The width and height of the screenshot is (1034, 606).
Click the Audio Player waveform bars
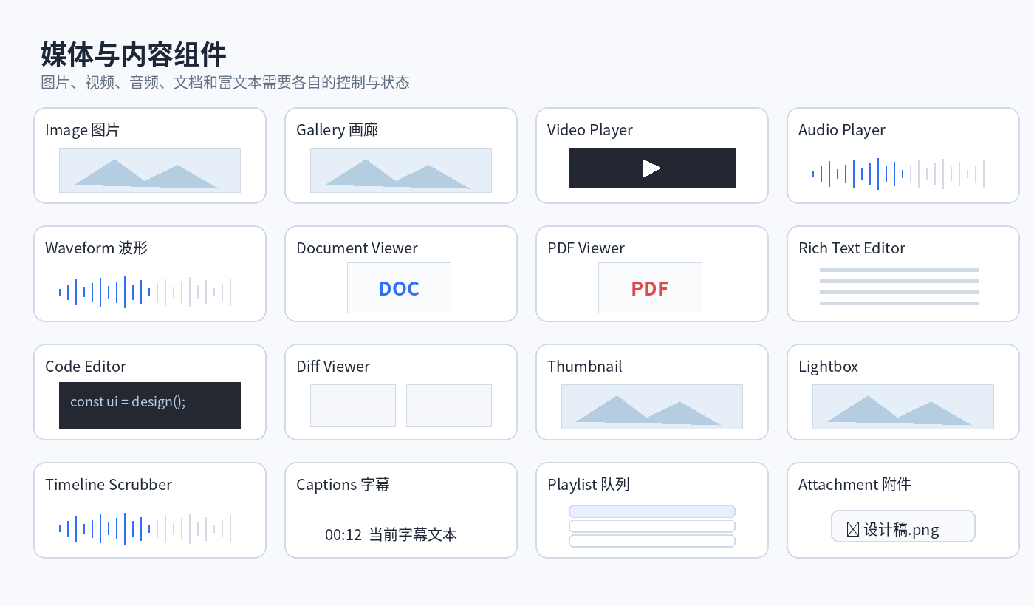[898, 174]
